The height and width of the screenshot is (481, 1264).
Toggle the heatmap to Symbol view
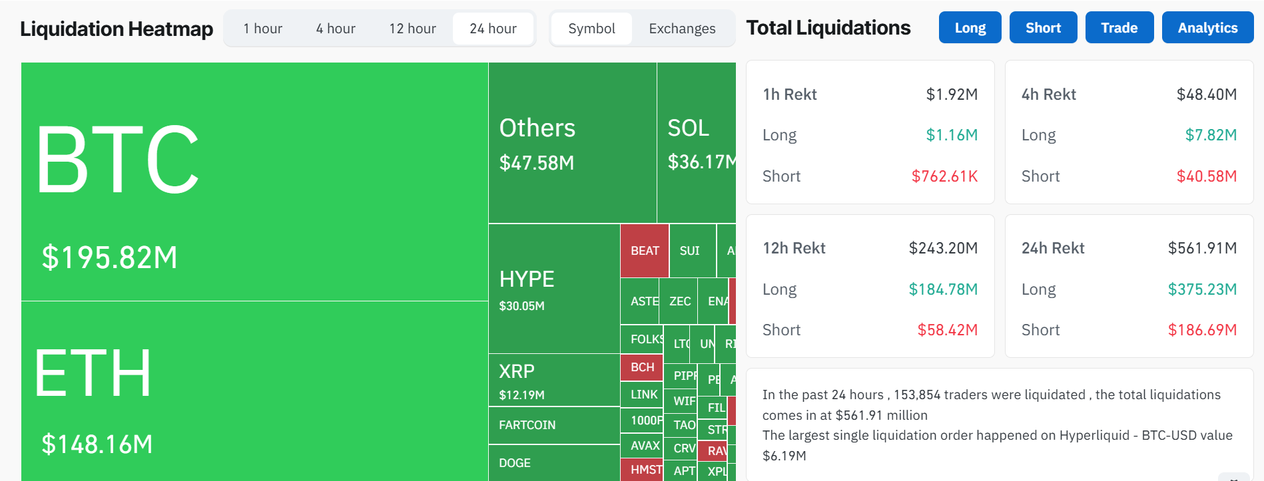(x=591, y=28)
